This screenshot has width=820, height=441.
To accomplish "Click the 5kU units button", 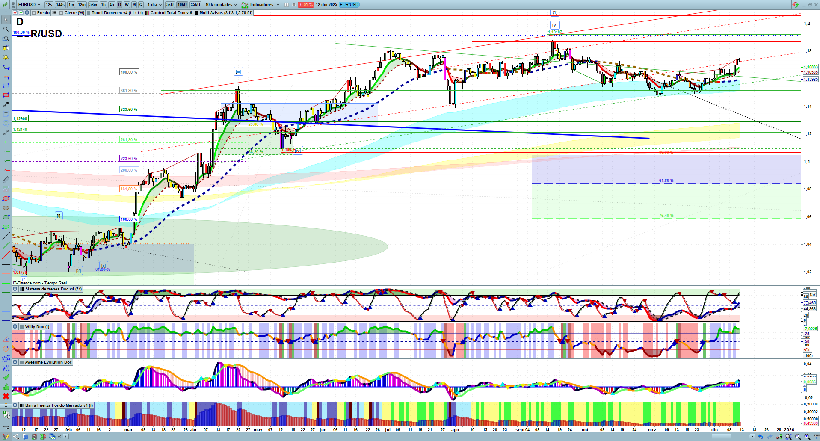I will pyautogui.click(x=170, y=5).
